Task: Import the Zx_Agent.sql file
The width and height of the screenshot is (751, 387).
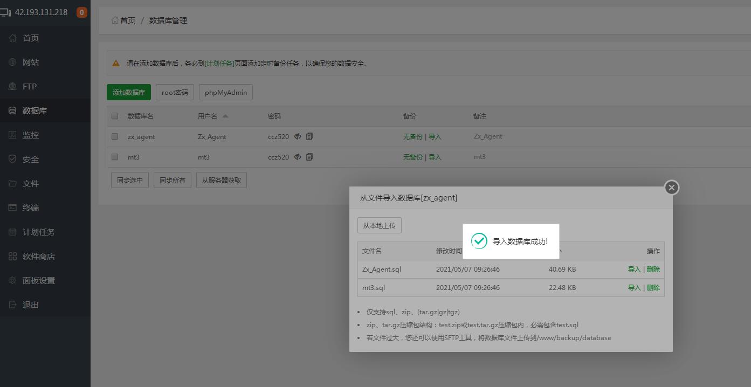Action: point(634,269)
